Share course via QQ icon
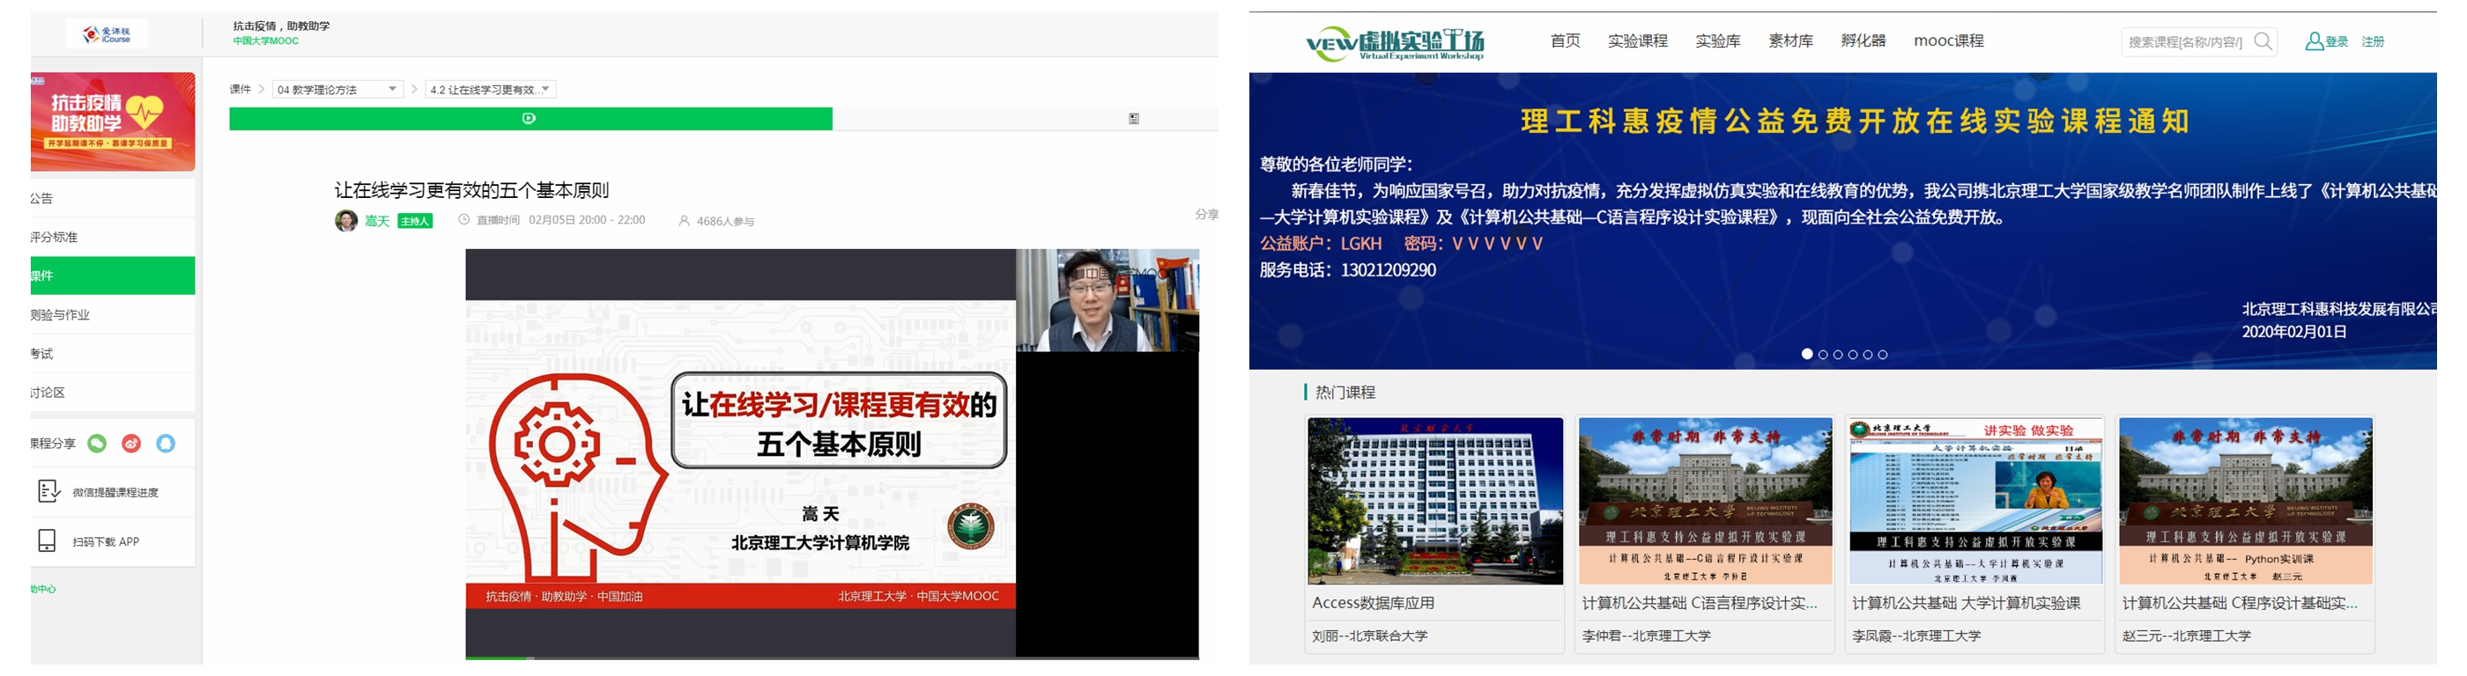Viewport: 2467px width, 676px height. coord(166,444)
